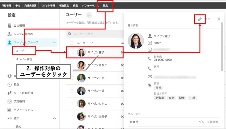226x129 pixels.
Task: Collapse the 通知 section chevron
Action: 55,118
